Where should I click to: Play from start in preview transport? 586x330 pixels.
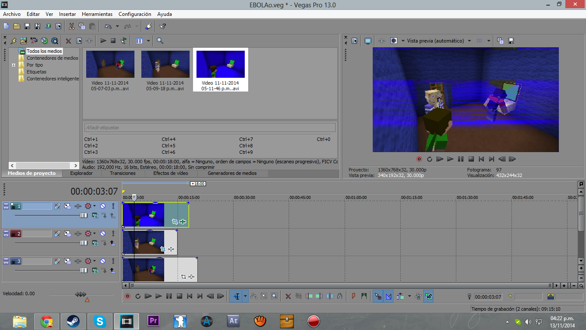439,159
